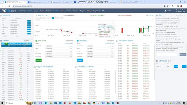
Task: Click the blue Продать button
Action: (80, 60)
